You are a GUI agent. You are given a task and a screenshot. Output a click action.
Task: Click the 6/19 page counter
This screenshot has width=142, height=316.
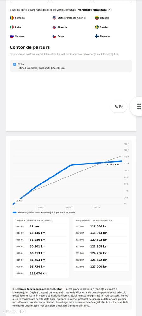119,106
